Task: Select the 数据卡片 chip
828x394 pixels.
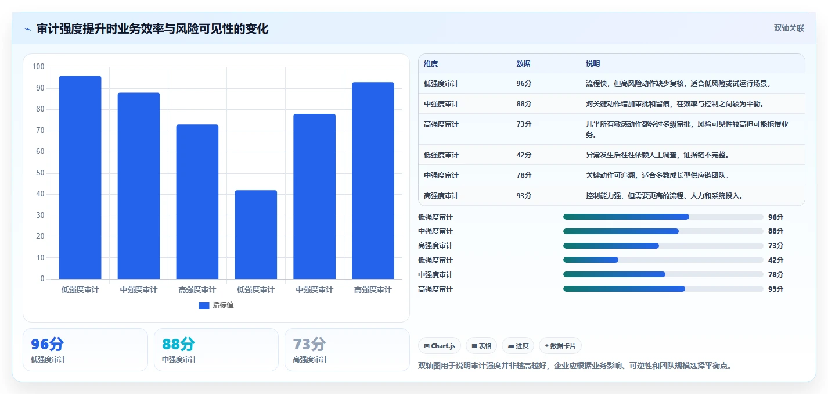Action: [560, 346]
